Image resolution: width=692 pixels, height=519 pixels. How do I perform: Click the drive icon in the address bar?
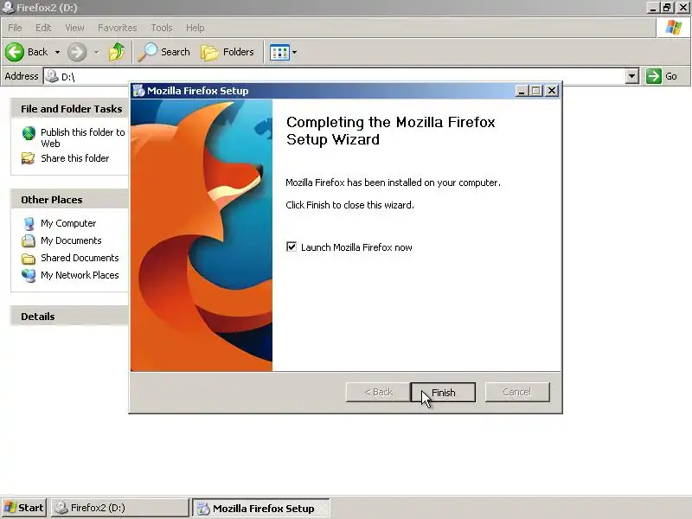pos(52,76)
